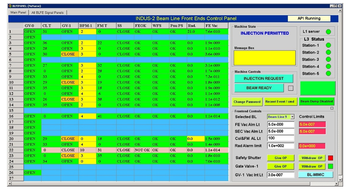This screenshot has height=193, width=354.
Task: Click the FE Vac control limit red value
Action: 312,124
